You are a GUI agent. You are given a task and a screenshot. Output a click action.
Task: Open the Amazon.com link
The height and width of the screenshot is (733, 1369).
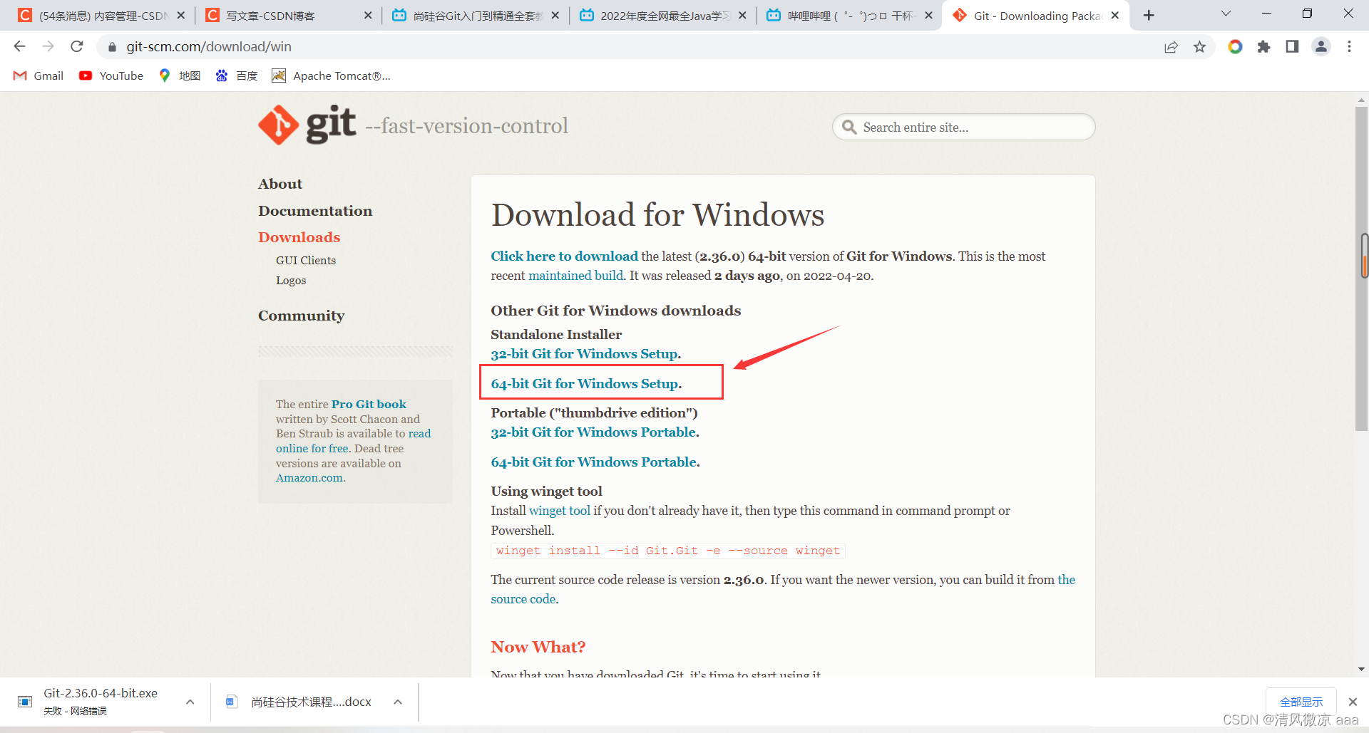tap(310, 478)
